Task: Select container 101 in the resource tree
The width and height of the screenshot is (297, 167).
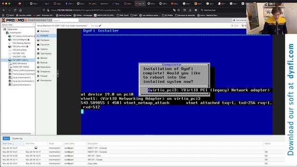Action: click(23, 36)
